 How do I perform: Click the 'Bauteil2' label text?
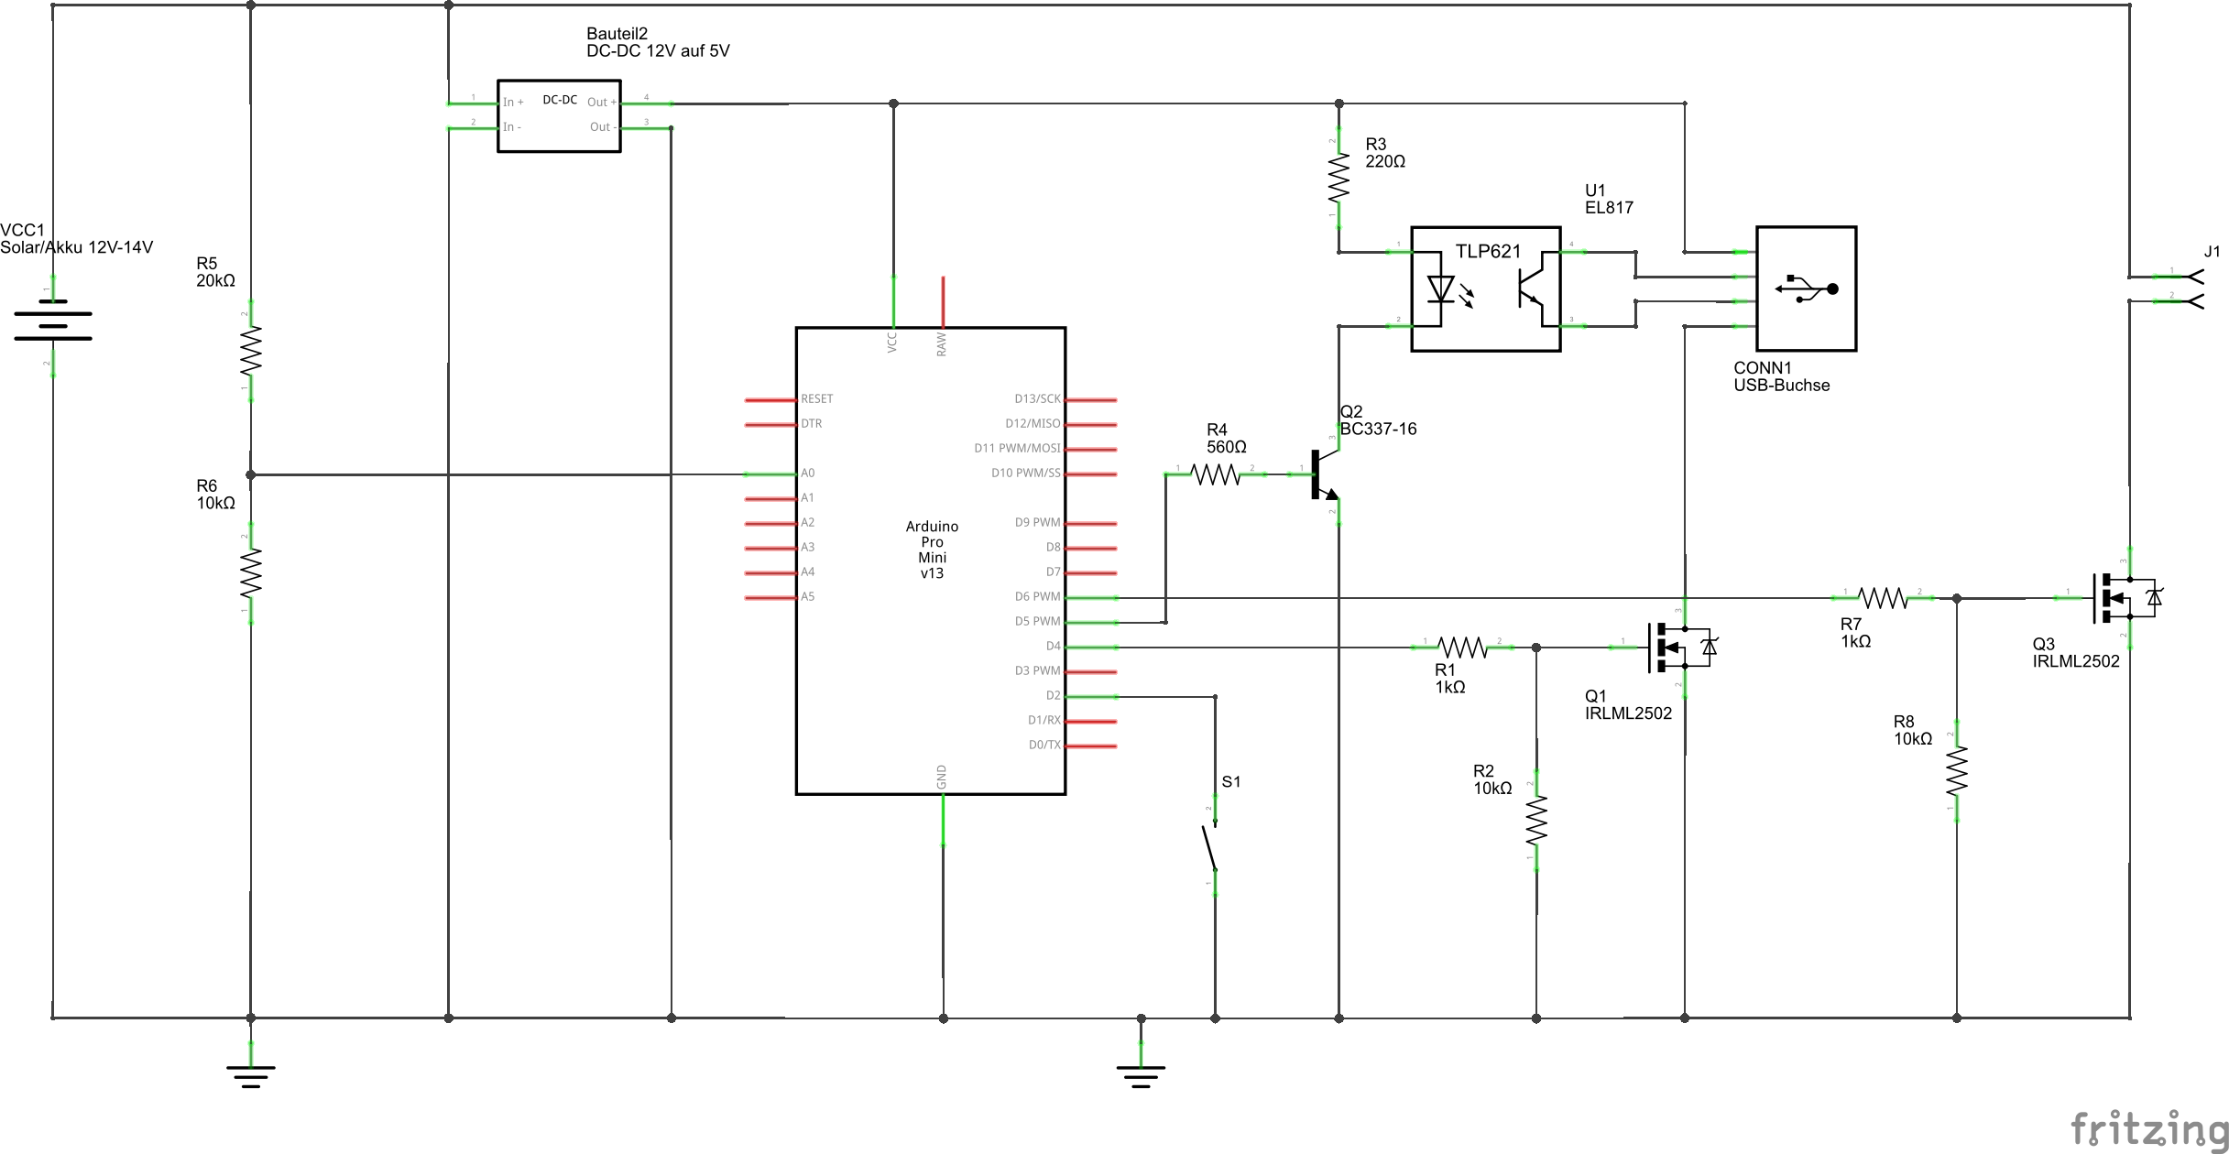(x=617, y=34)
